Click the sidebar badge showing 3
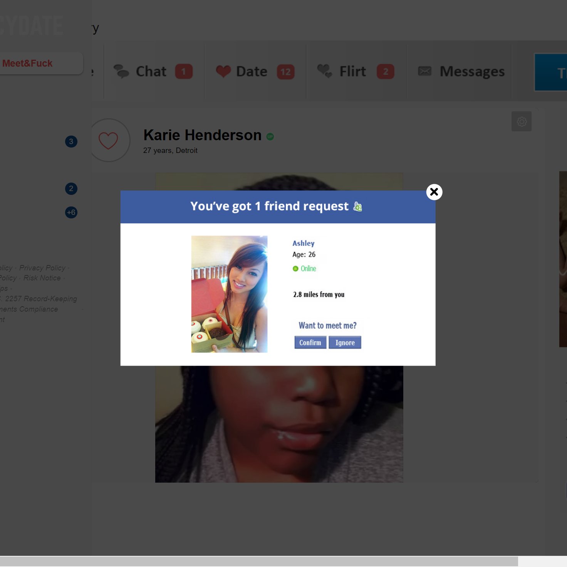This screenshot has height=567, width=567. pyautogui.click(x=71, y=141)
